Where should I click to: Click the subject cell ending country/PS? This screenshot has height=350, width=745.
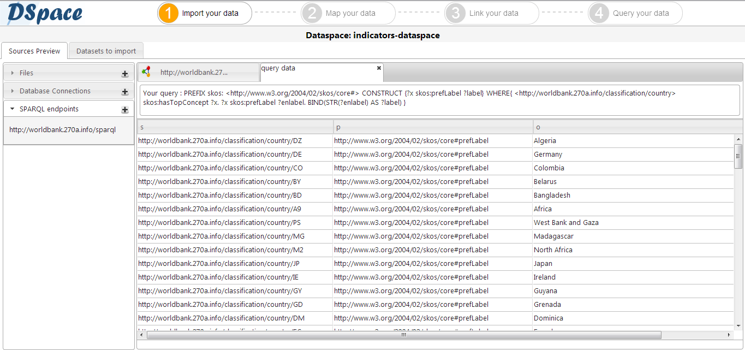click(235, 223)
